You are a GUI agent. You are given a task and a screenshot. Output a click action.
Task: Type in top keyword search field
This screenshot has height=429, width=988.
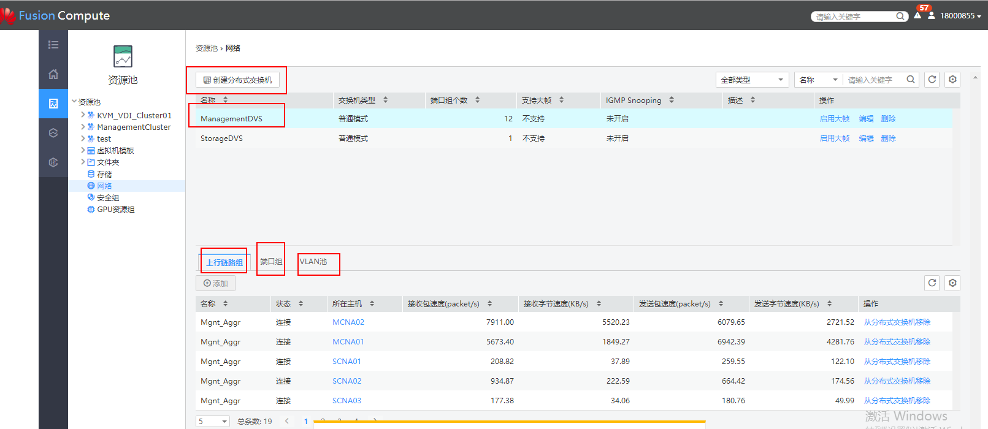point(855,17)
